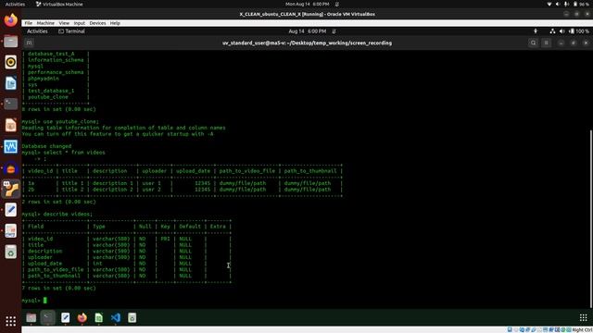
Task: Open the orange-blue app icon in host dock
Action: [x=10, y=168]
